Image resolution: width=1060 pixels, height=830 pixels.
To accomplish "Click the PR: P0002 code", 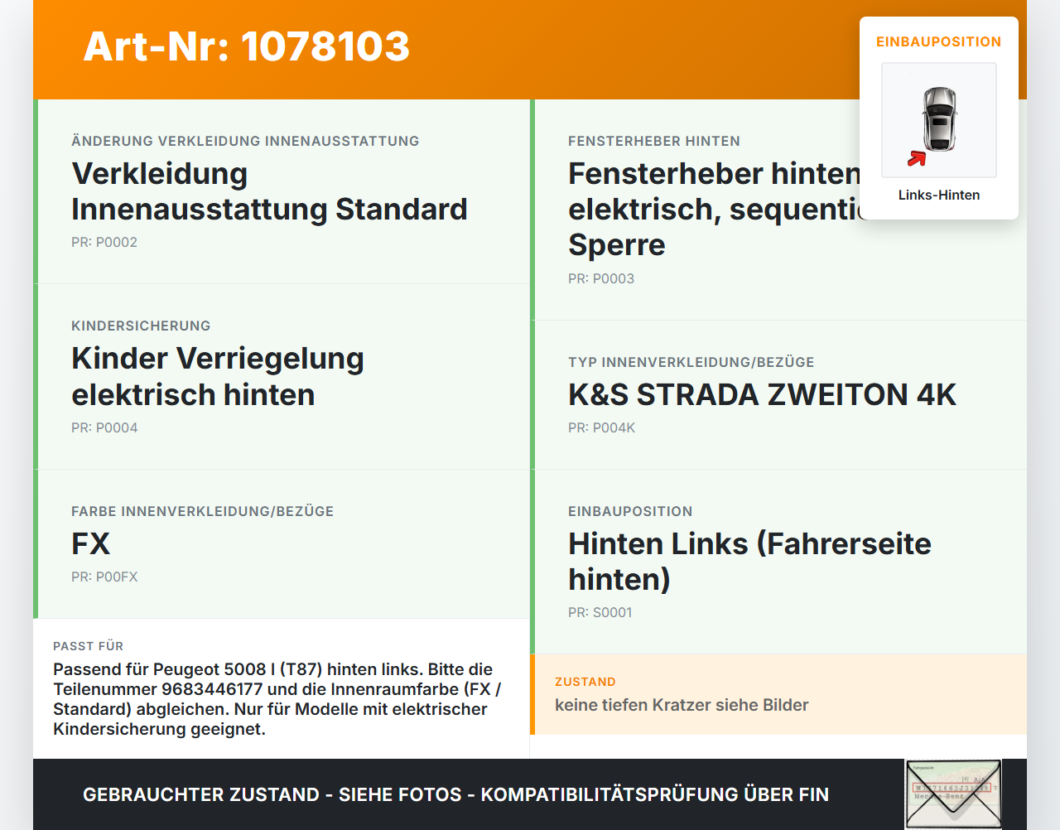I will click(x=104, y=242).
